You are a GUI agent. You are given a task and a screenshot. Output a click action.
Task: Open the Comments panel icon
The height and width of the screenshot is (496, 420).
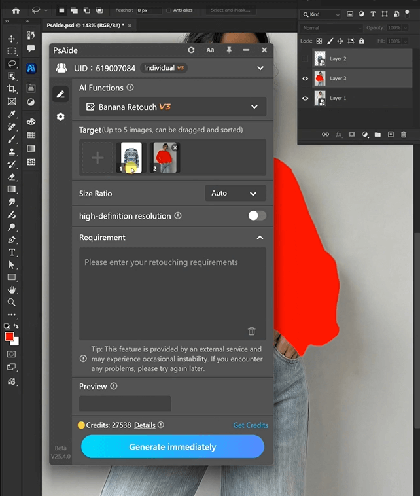click(x=31, y=48)
